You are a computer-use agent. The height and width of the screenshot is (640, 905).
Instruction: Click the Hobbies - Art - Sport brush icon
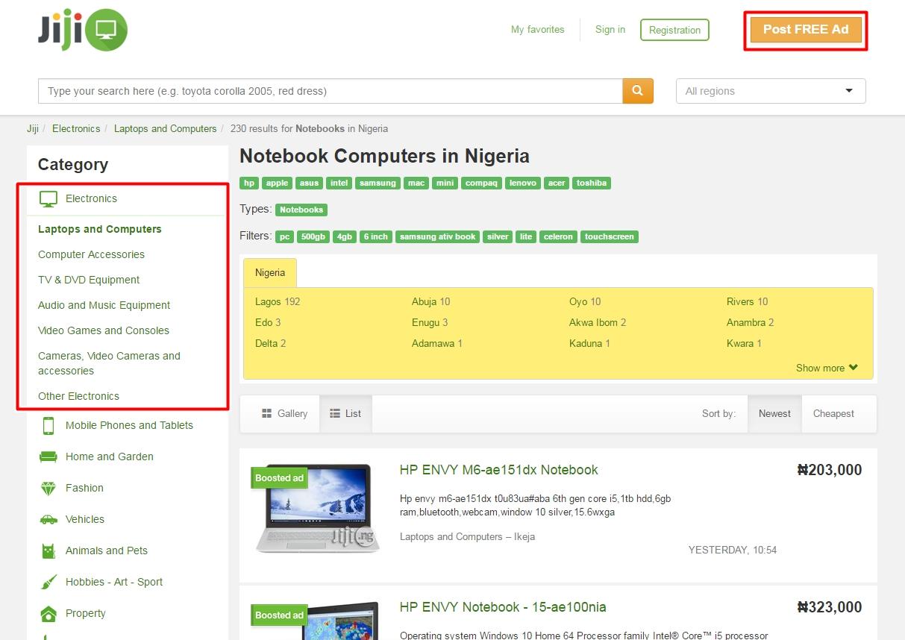48,582
